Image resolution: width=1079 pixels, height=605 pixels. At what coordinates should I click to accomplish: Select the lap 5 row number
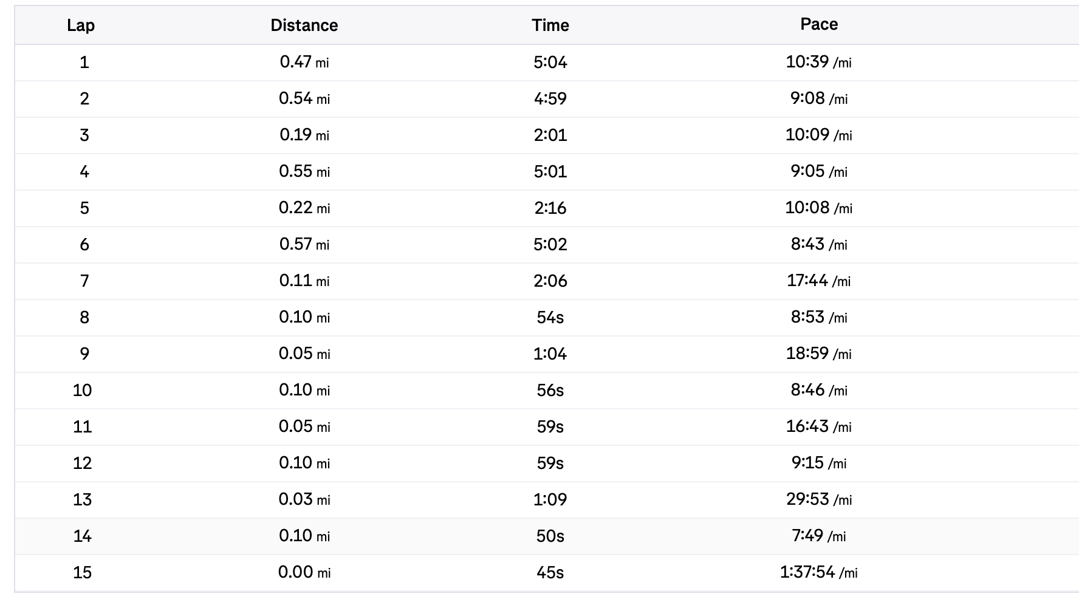point(84,208)
